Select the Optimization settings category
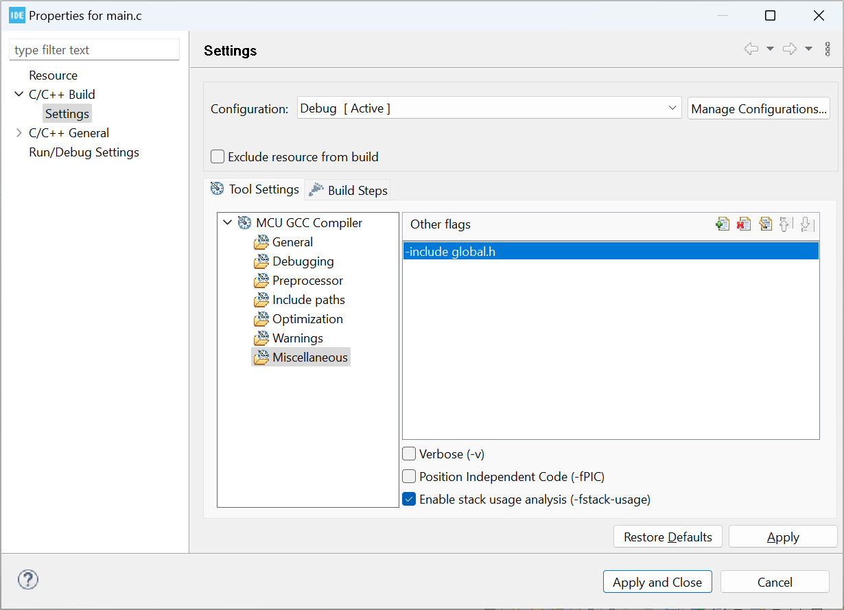This screenshot has height=610, width=844. (x=307, y=319)
